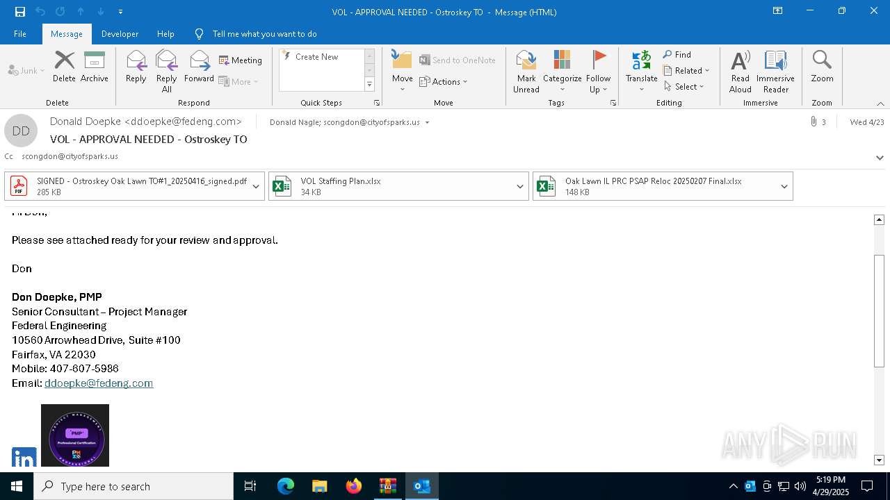Click the LinkedIn icon in signature
Screen dimensions: 890x500
[x=24, y=458]
